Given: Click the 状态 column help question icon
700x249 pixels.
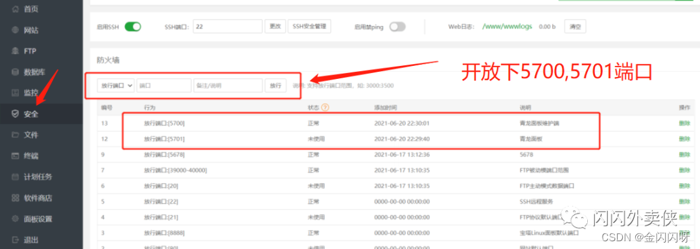Looking at the screenshot, I should tap(325, 107).
